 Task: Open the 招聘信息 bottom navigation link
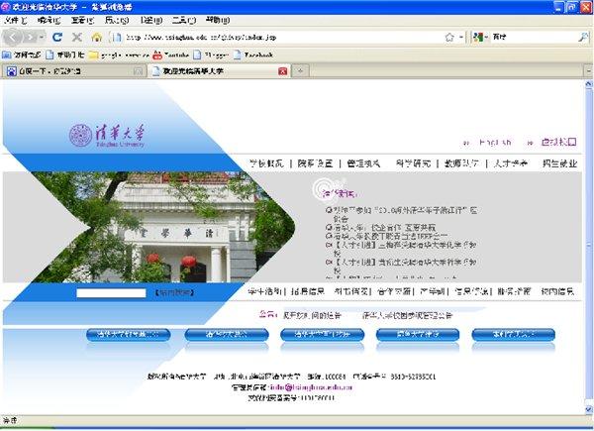pyautogui.click(x=308, y=291)
